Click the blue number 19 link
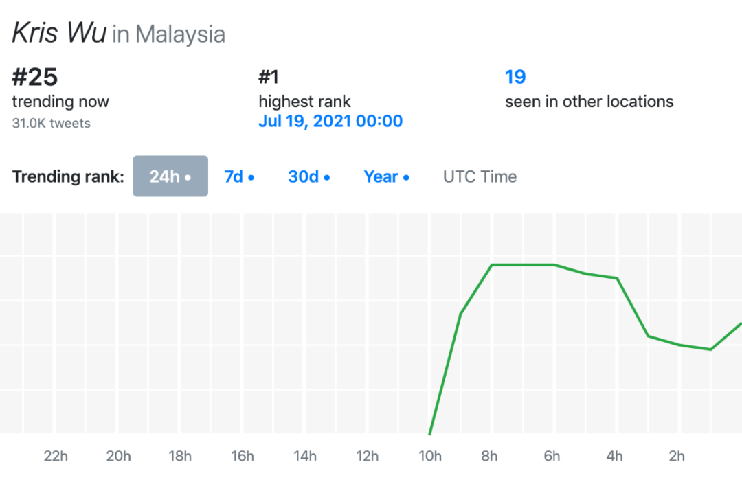 tap(515, 77)
